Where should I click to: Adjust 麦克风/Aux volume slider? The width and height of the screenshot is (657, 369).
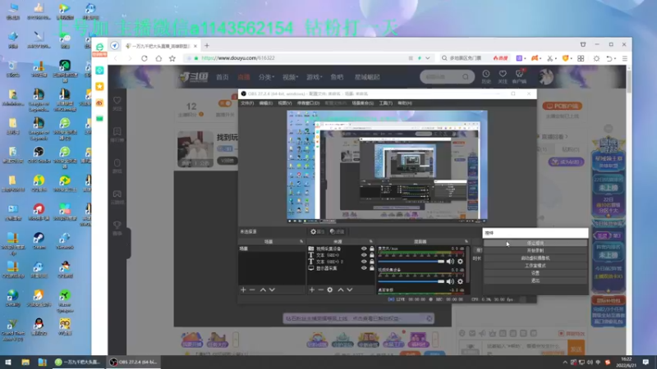pyautogui.click(x=411, y=262)
